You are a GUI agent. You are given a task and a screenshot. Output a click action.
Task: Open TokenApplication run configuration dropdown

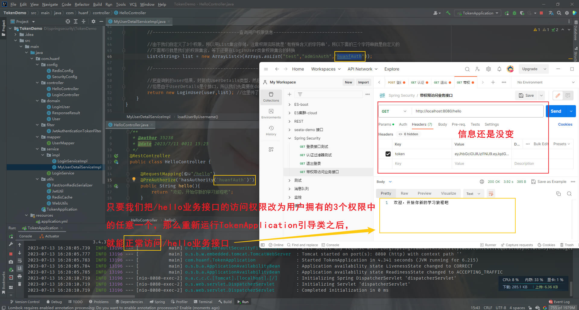478,13
